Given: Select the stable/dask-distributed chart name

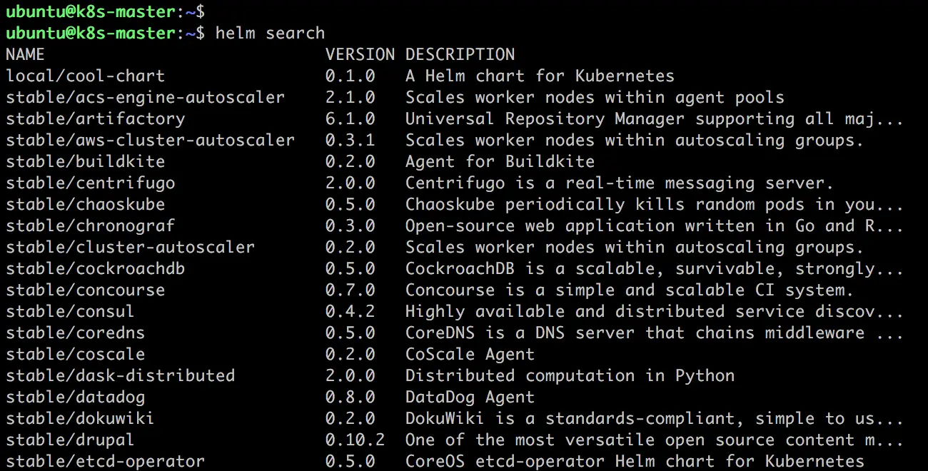Looking at the screenshot, I should pyautogui.click(x=121, y=375).
